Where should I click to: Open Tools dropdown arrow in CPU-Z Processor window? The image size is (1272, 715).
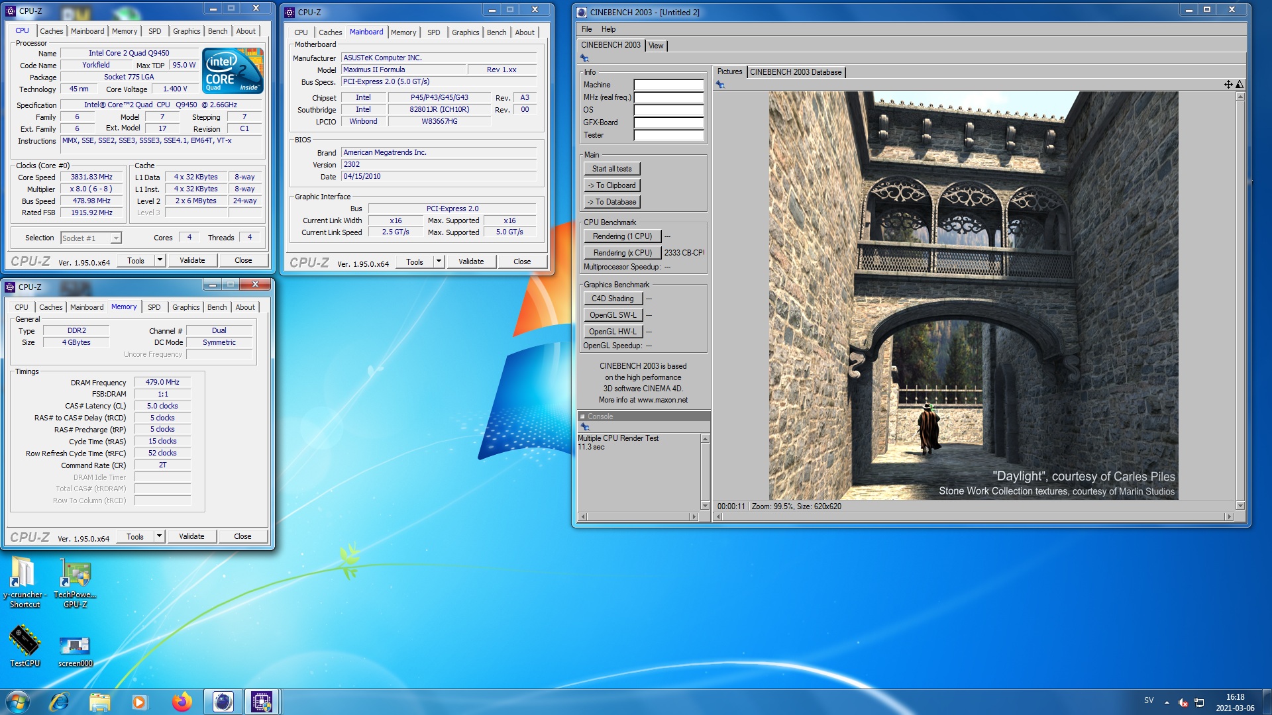point(160,260)
